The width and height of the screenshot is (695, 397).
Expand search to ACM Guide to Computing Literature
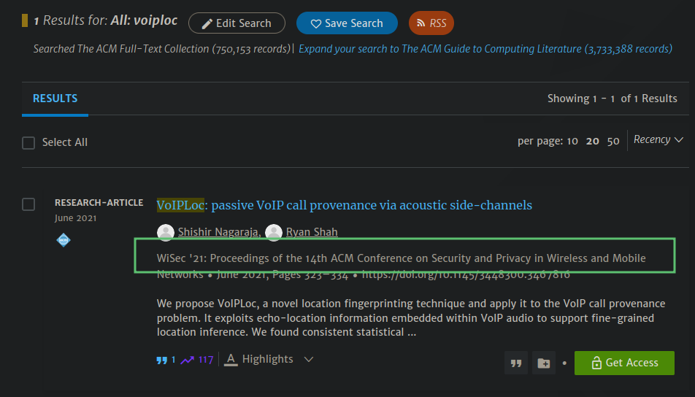[485, 49]
